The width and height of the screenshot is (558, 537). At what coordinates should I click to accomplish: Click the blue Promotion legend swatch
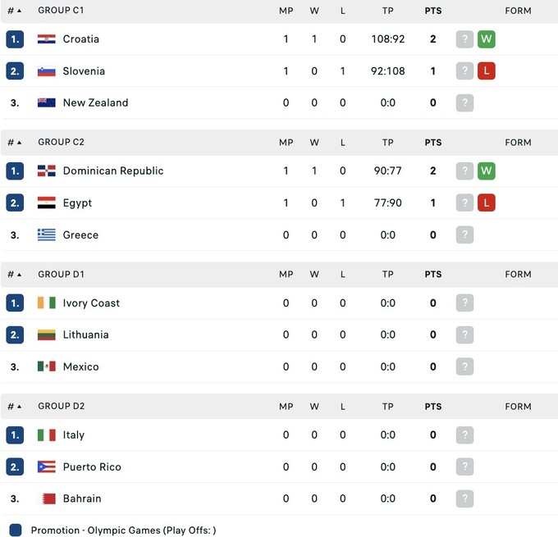16,530
